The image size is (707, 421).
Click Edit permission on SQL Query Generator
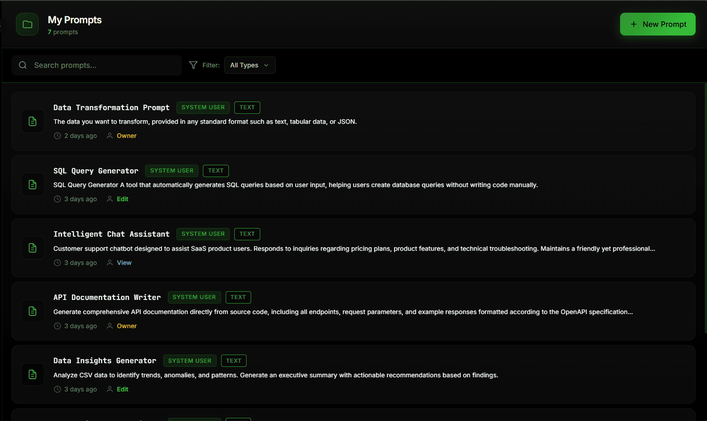tap(122, 199)
